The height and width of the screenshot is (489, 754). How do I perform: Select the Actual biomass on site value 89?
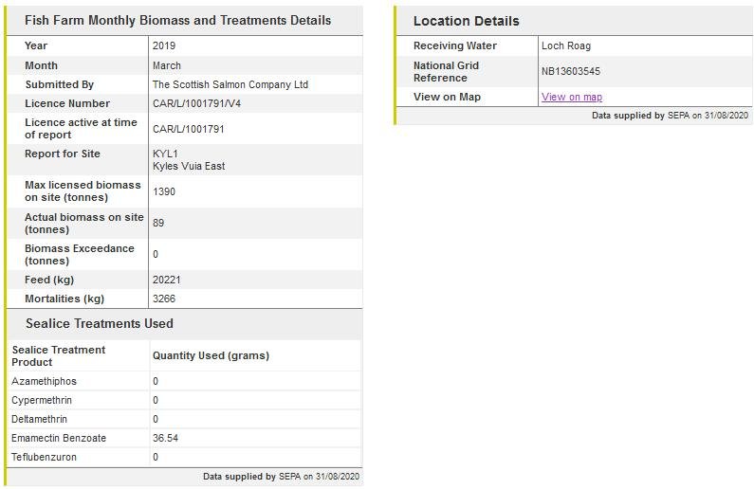(158, 223)
